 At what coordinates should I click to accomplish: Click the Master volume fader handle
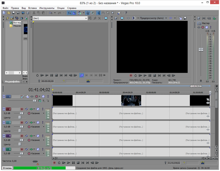point(201,49)
